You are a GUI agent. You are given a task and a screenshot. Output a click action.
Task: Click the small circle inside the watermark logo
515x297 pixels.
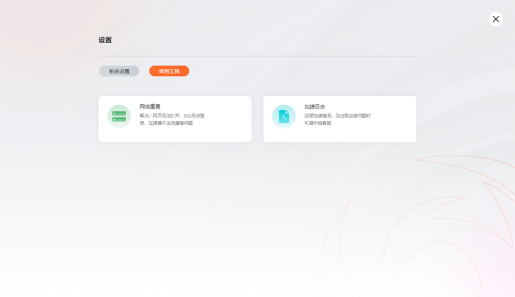click(392, 251)
